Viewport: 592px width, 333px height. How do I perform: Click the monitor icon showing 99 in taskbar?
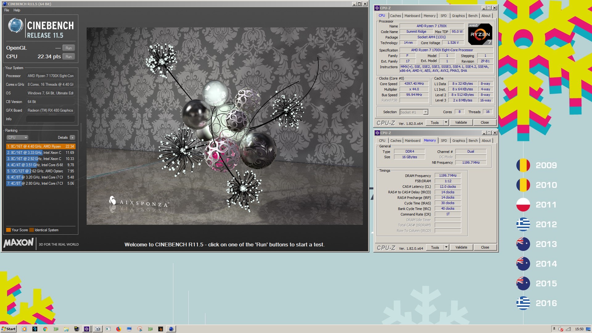76,329
